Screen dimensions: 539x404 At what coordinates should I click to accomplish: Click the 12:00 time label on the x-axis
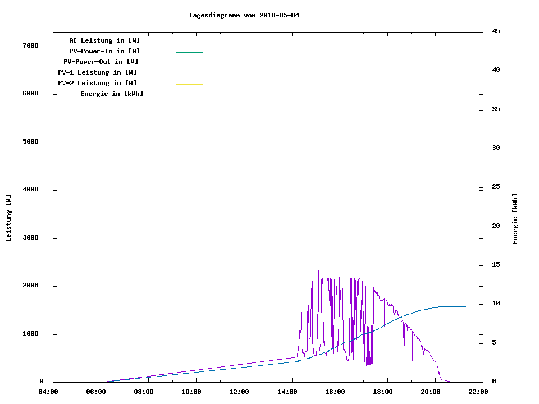(240, 392)
